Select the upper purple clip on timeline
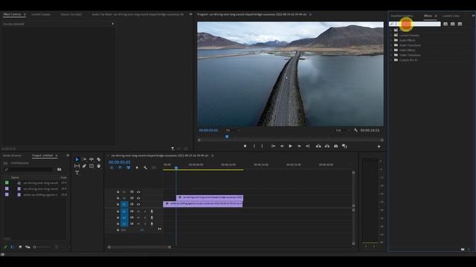Viewport: 476px width, 267px height. 210,198
